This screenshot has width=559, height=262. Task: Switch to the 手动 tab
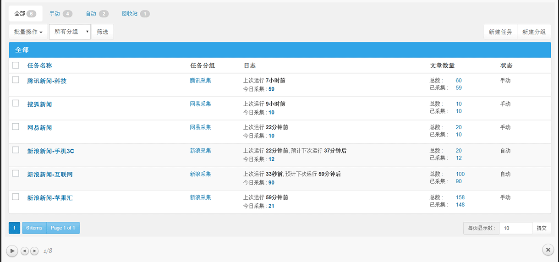tap(60, 14)
